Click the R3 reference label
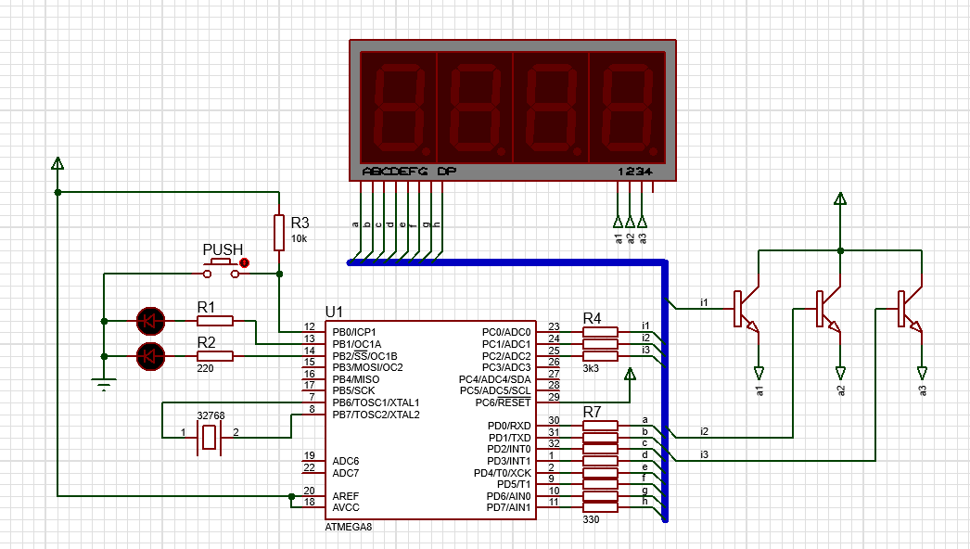The width and height of the screenshot is (970, 549). point(300,223)
